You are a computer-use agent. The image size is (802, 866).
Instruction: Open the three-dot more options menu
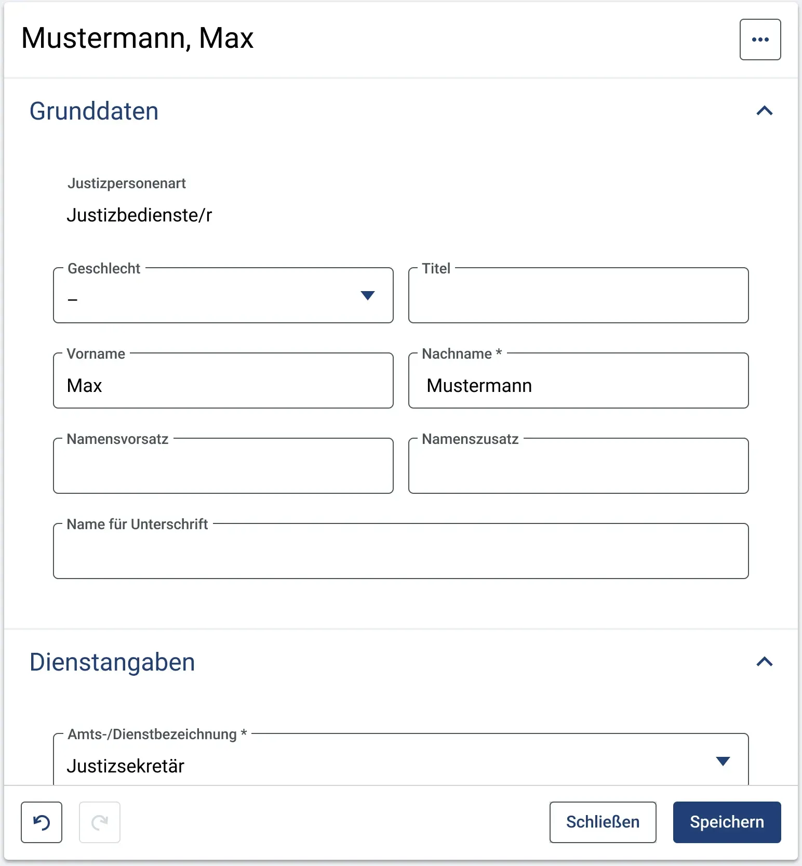click(760, 40)
